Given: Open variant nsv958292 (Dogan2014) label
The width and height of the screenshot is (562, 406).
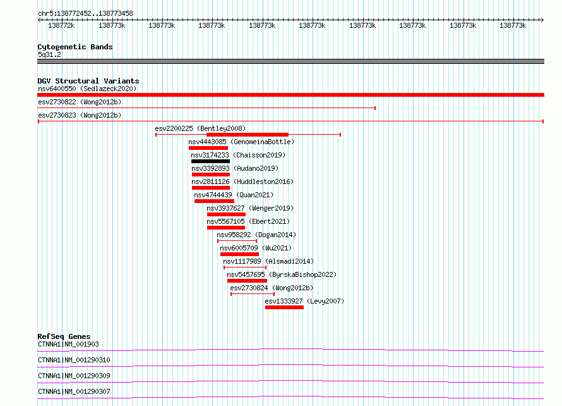Looking at the screenshot, I should point(256,235).
